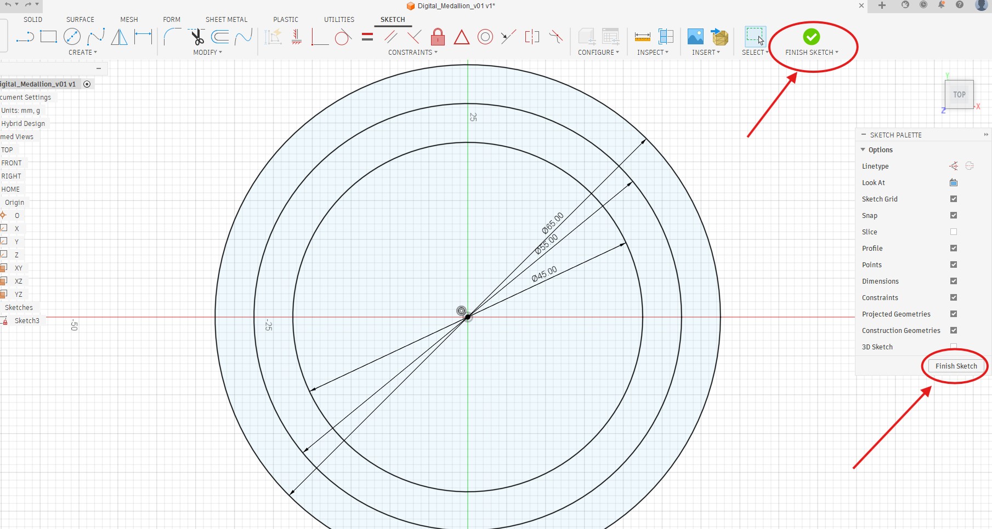Image resolution: width=992 pixels, height=529 pixels.
Task: Toggle the Points checkbox
Action: point(954,264)
